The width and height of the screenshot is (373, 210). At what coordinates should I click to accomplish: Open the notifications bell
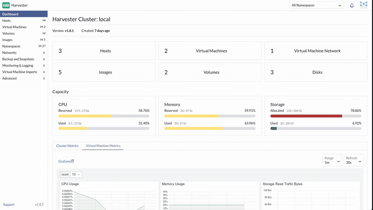pyautogui.click(x=352, y=6)
